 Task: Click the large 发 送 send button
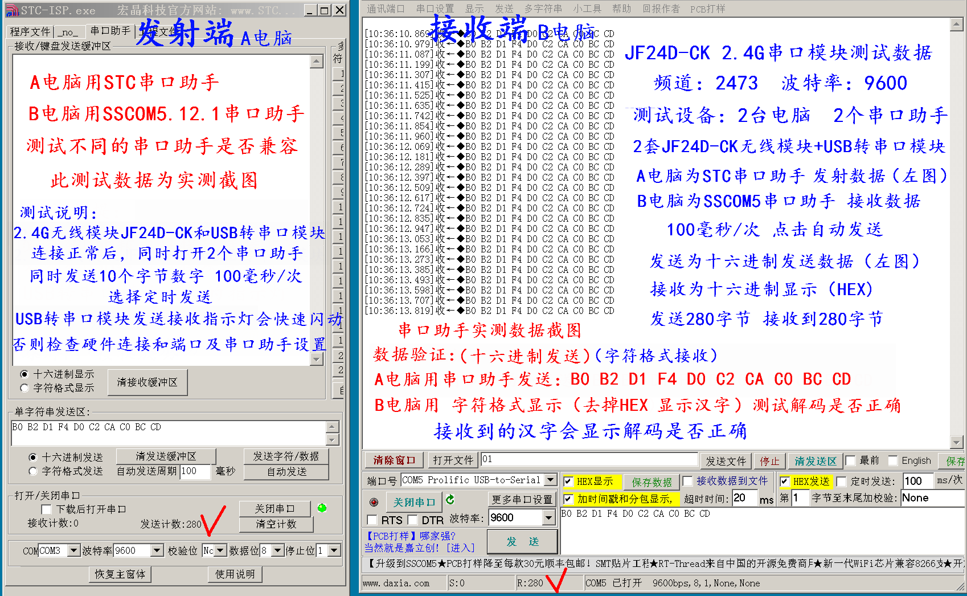click(x=522, y=541)
